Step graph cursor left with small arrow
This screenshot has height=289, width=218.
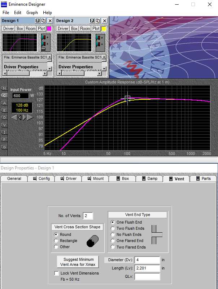coord(20,117)
